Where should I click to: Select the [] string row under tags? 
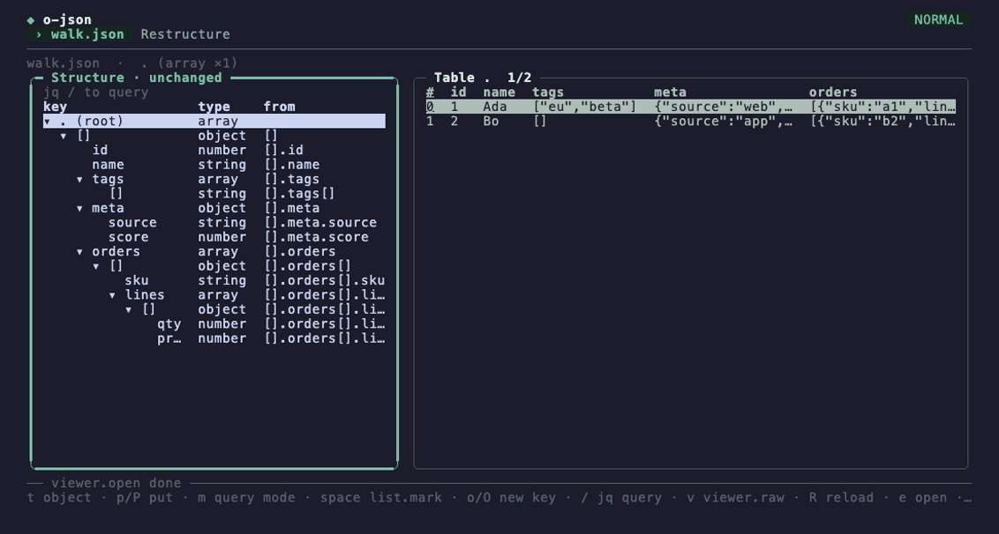click(214, 194)
